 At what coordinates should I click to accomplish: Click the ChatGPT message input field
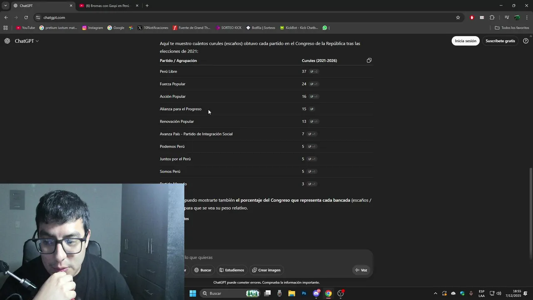click(278, 257)
